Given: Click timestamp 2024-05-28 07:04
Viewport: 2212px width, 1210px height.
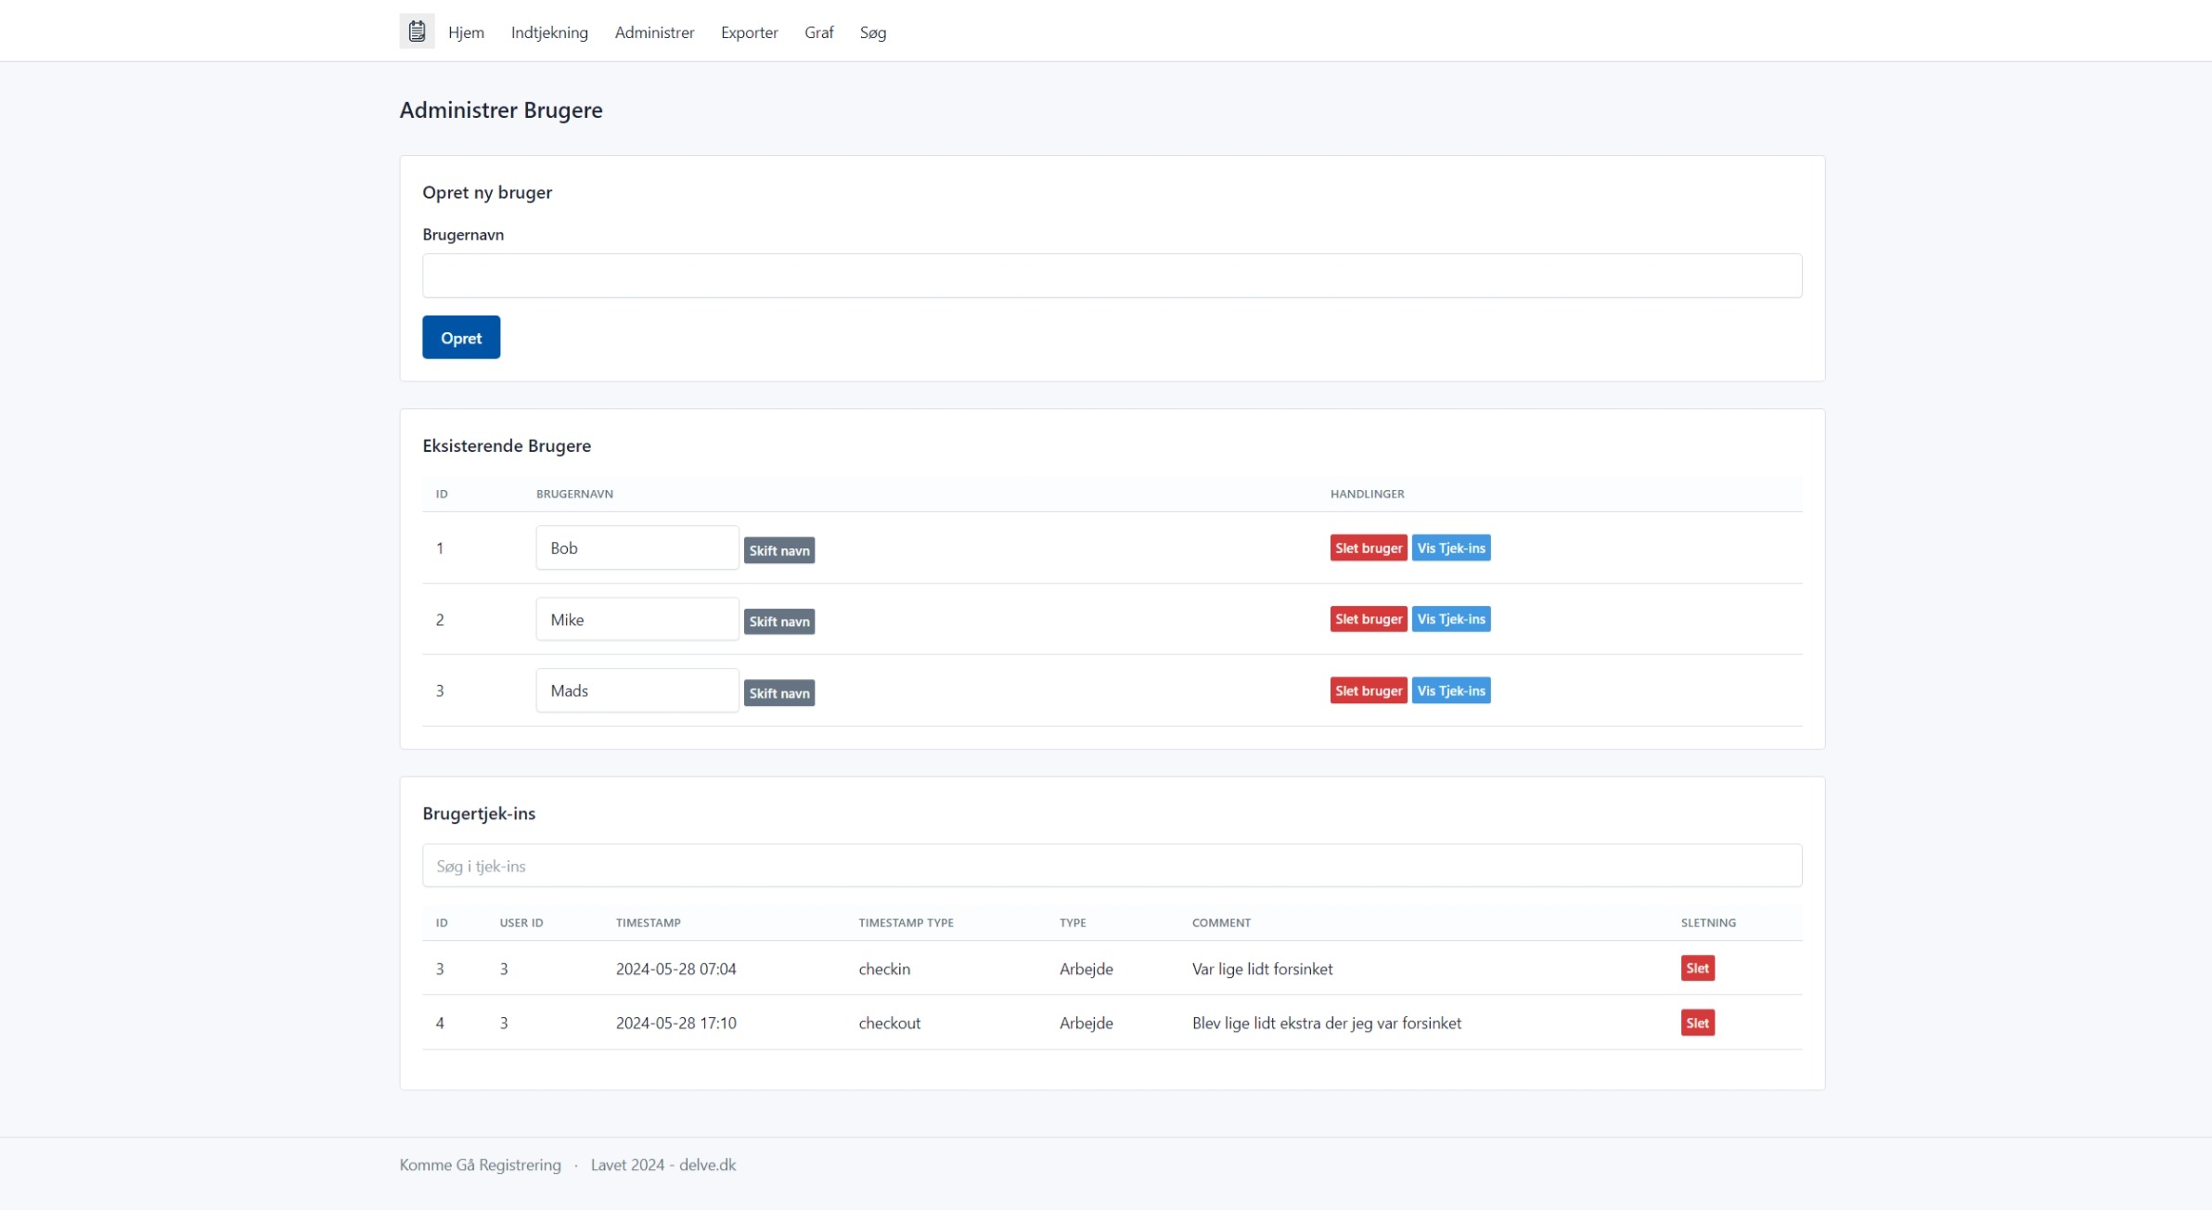Looking at the screenshot, I should click(675, 969).
